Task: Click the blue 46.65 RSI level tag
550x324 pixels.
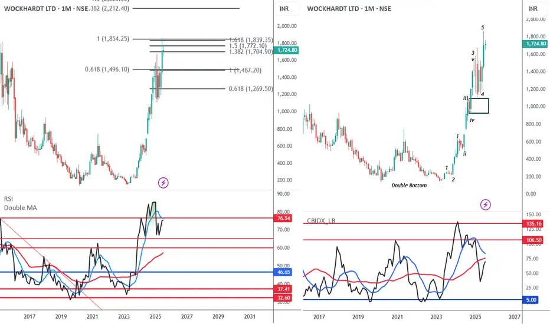Action: coord(283,272)
